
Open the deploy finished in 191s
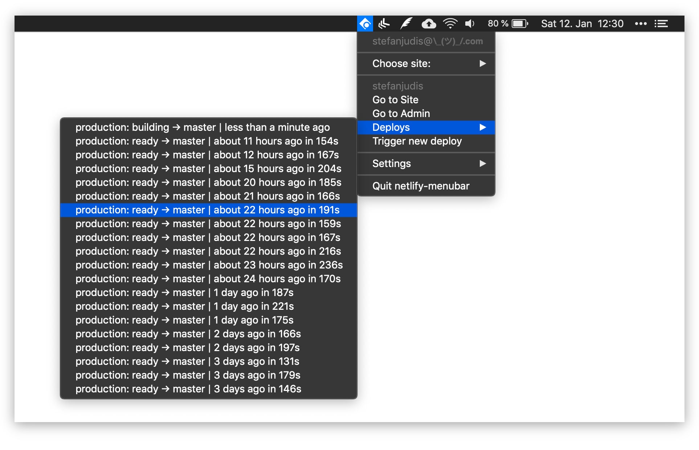(207, 210)
